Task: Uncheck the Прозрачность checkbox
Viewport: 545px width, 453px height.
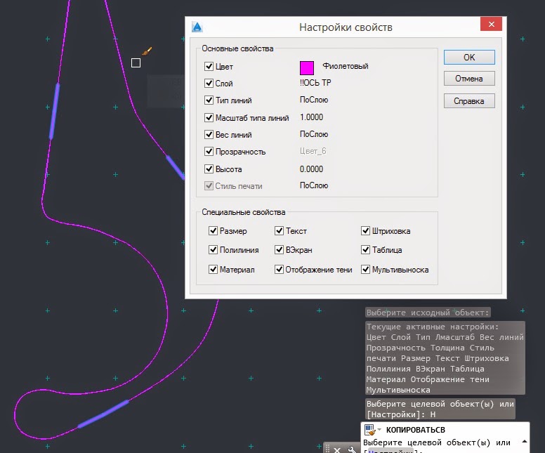Action: click(x=209, y=151)
